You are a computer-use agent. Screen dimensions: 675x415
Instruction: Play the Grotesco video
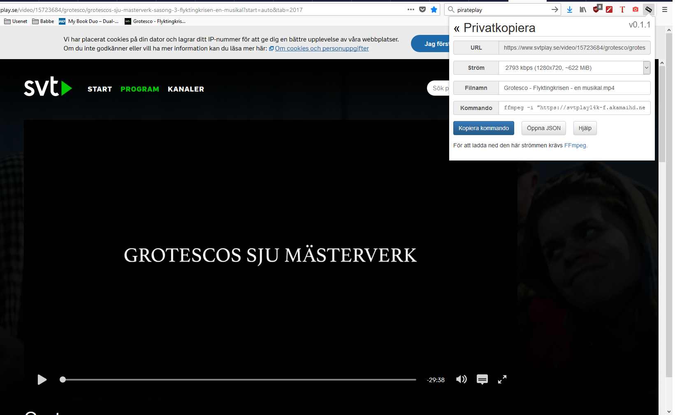tap(42, 380)
